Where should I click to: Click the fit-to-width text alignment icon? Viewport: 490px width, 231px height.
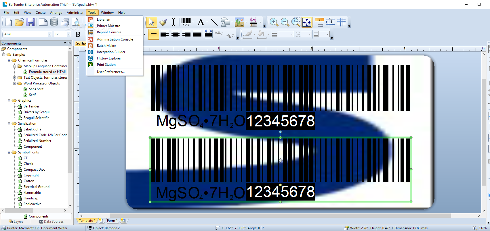click(208, 34)
